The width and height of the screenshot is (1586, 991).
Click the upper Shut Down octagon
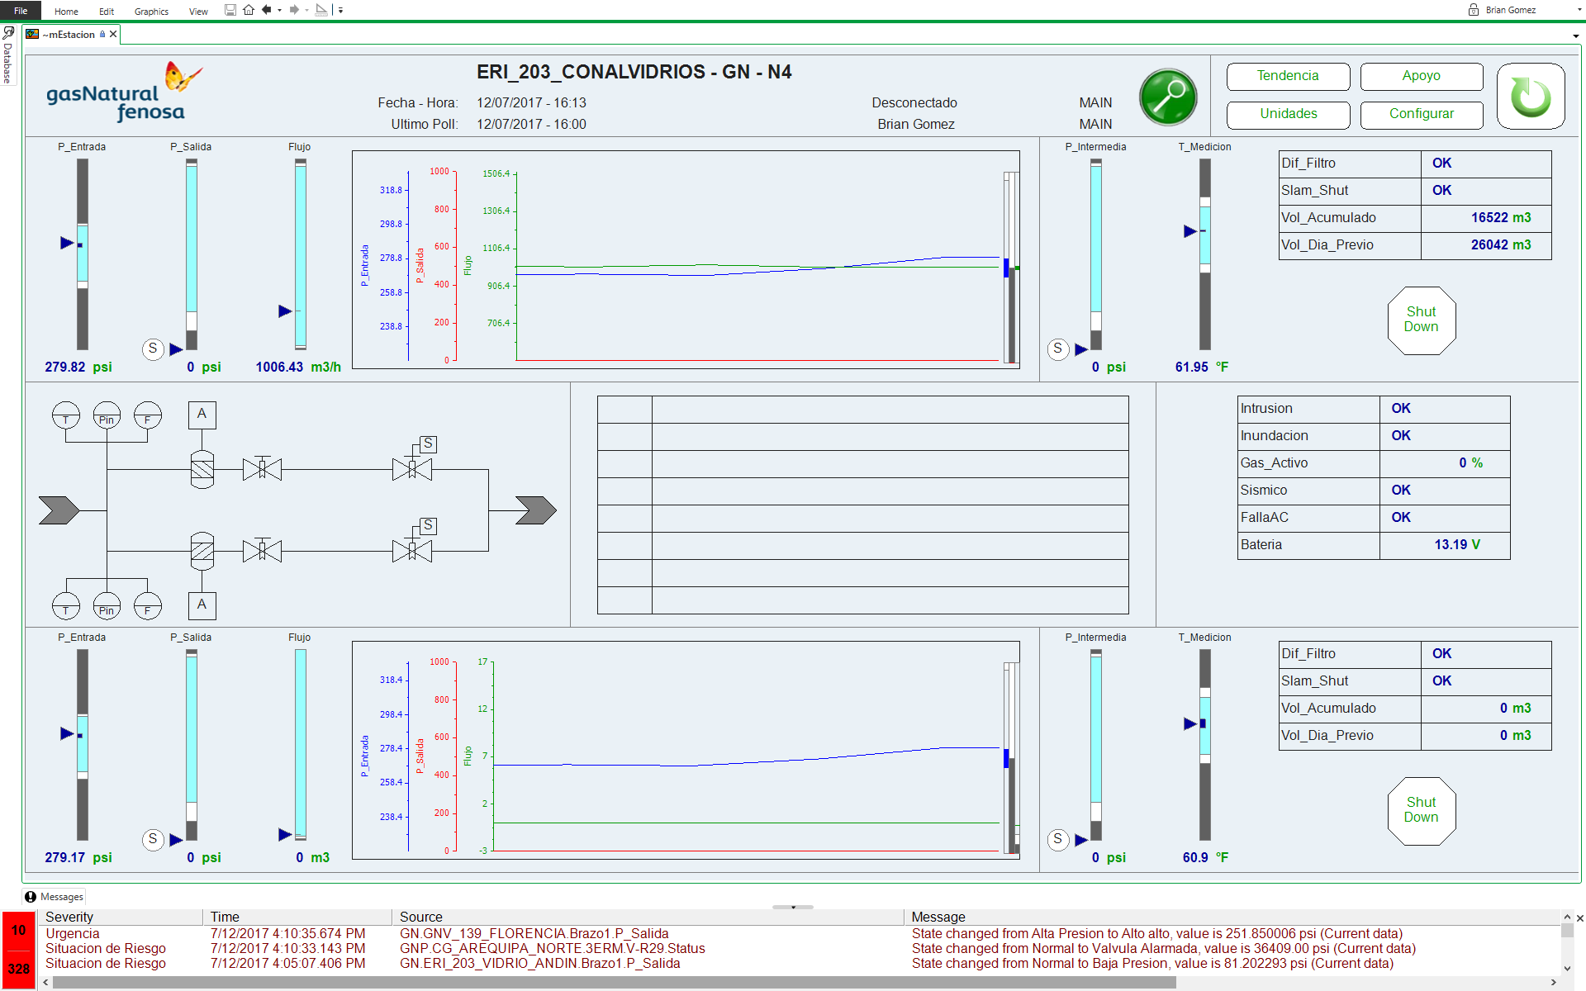pos(1421,320)
